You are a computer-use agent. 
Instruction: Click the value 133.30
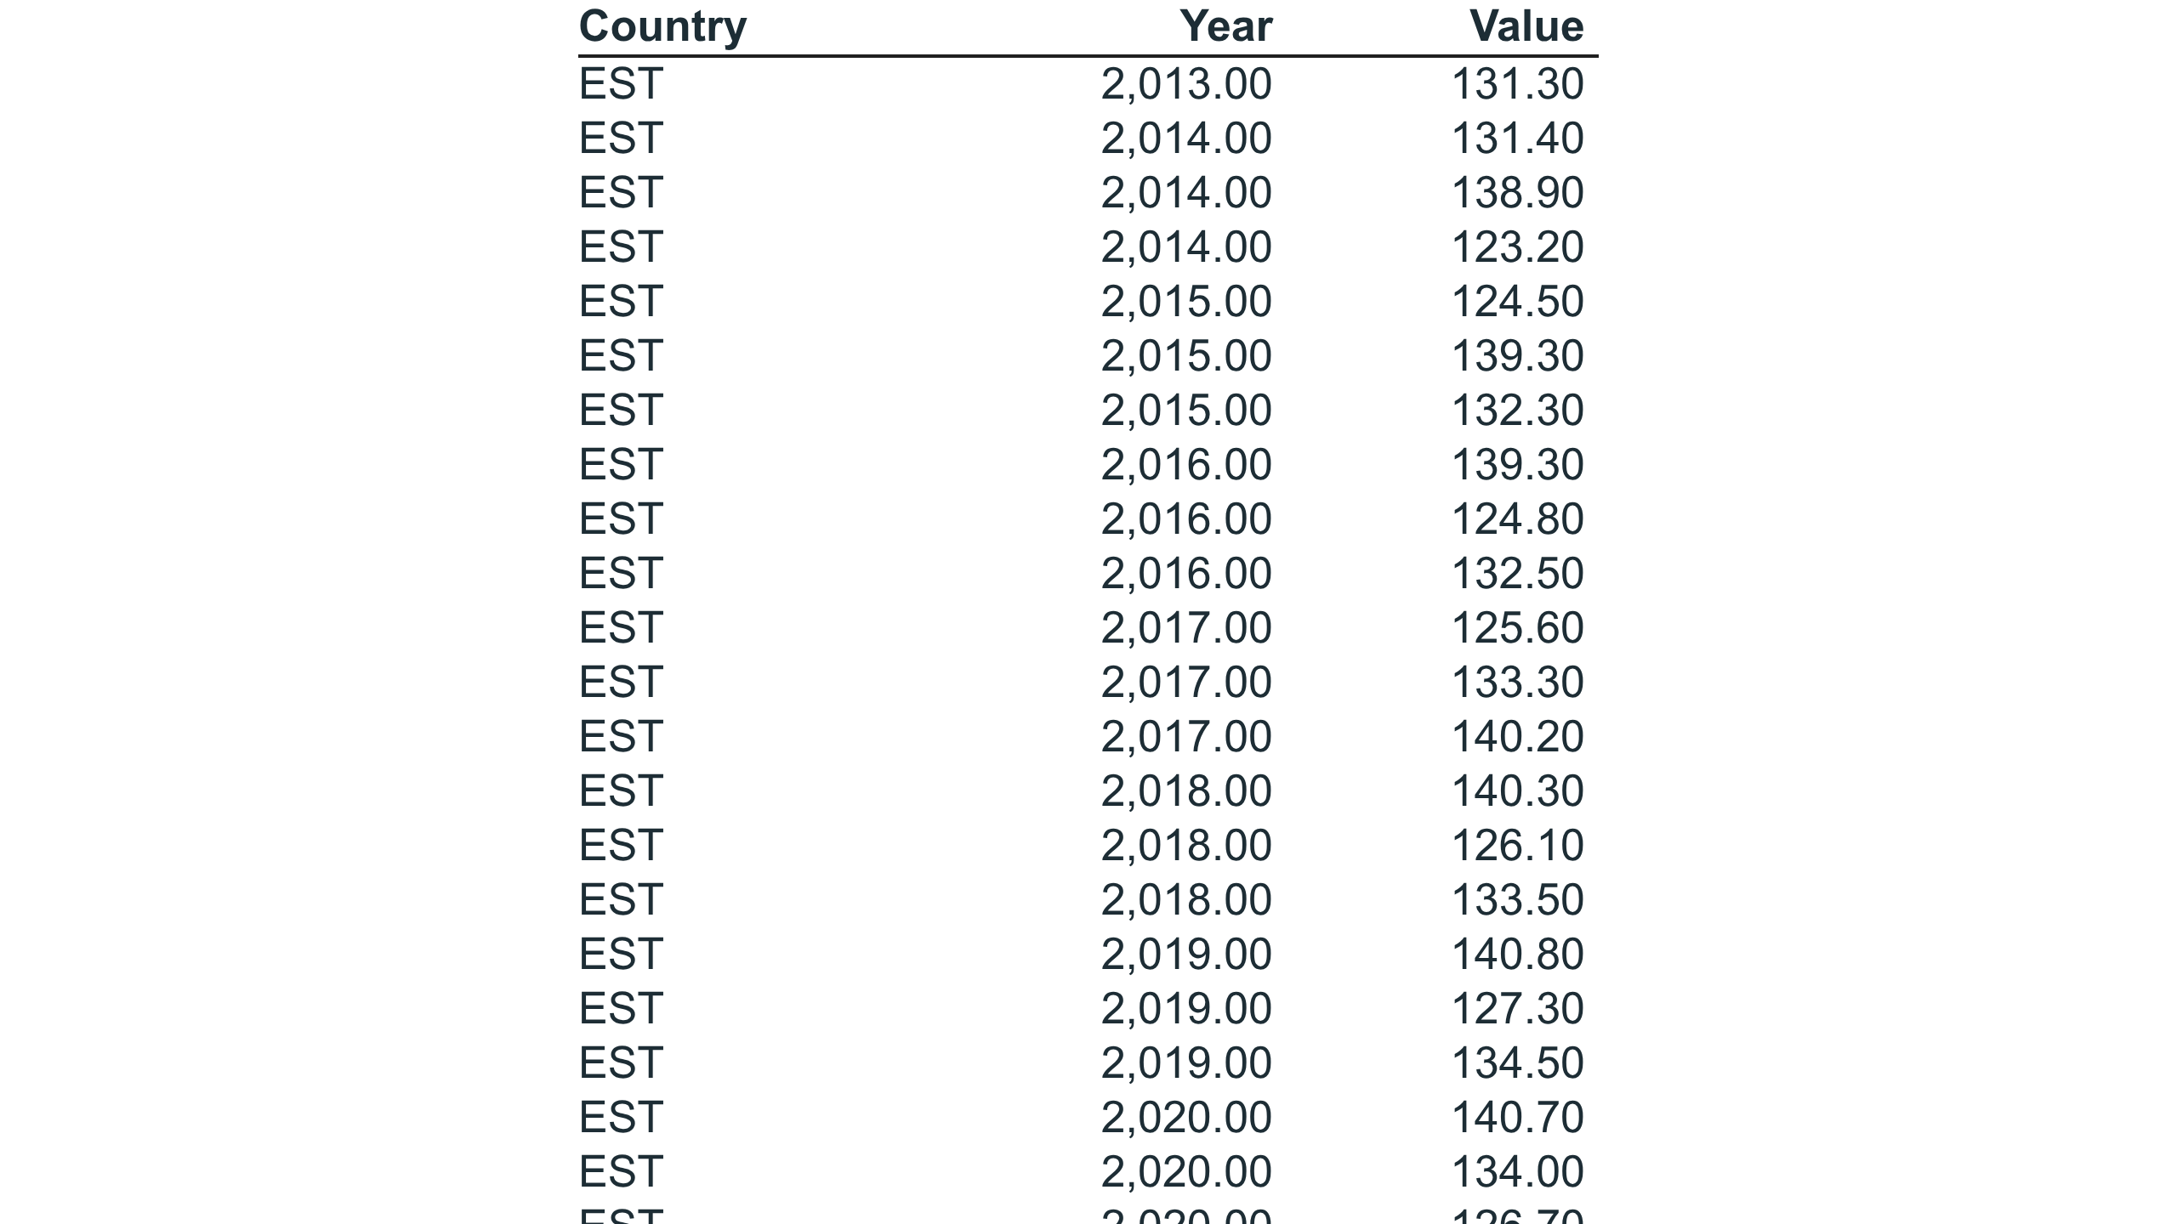point(1517,683)
